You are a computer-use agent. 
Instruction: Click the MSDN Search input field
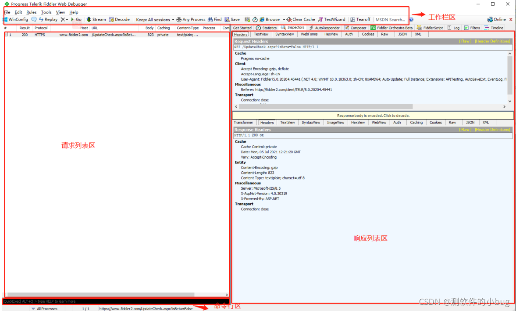[x=390, y=19]
